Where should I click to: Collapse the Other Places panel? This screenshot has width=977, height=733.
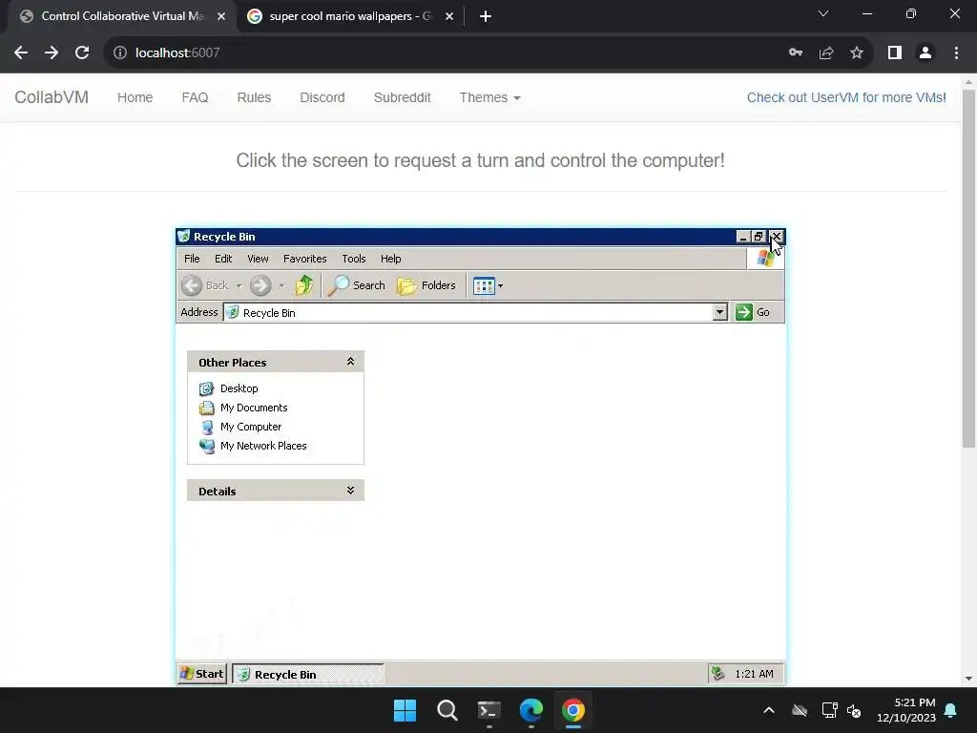click(350, 362)
